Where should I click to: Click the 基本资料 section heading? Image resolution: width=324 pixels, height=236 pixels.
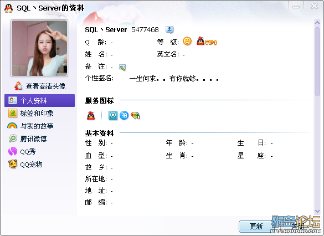(99, 134)
